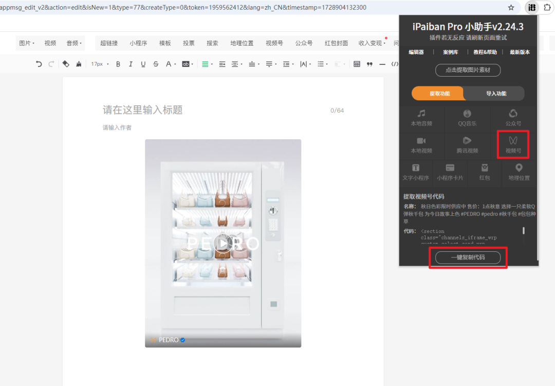555x386 pixels.
Task: Click 搜索 in the insert toolbar
Action: coord(212,43)
